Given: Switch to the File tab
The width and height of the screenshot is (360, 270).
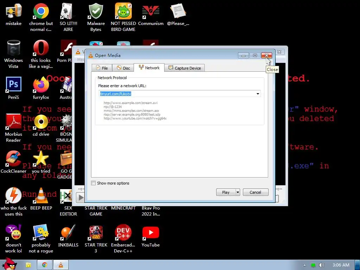Looking at the screenshot, I should point(102,68).
